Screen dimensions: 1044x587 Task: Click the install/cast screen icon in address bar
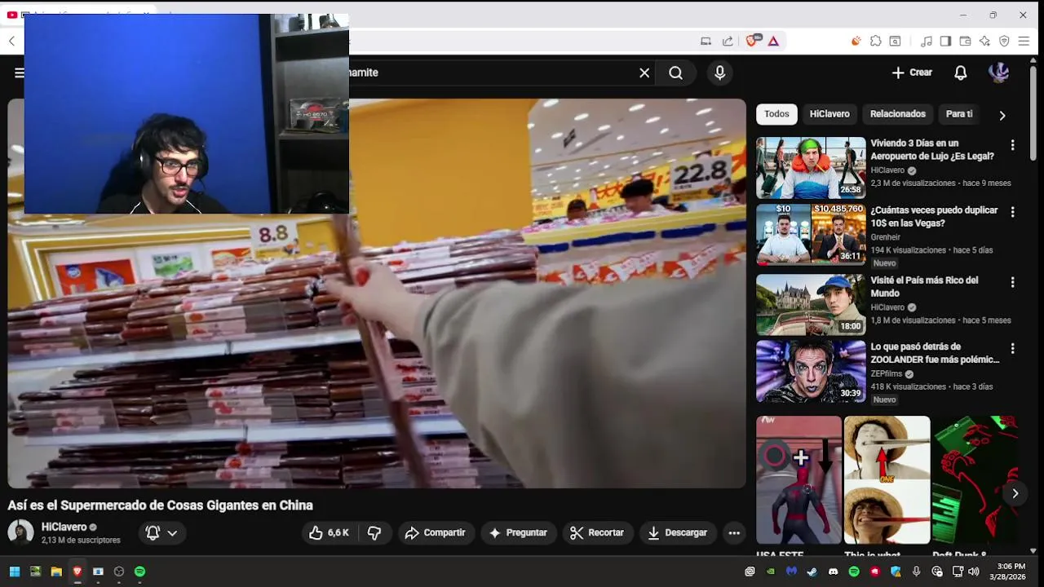tap(706, 41)
